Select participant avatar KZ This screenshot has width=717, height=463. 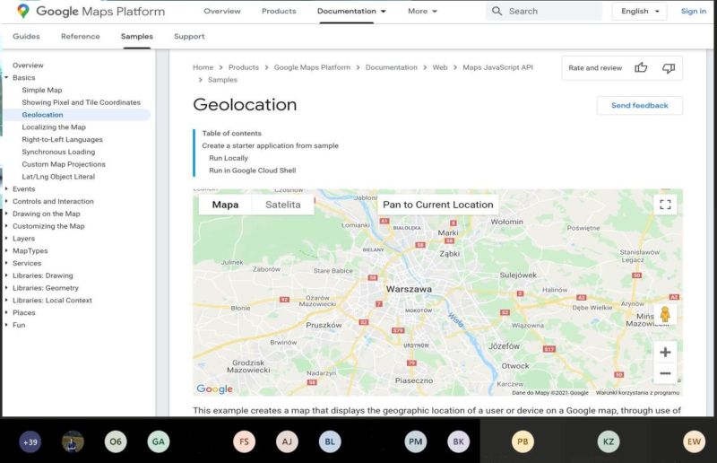click(609, 441)
